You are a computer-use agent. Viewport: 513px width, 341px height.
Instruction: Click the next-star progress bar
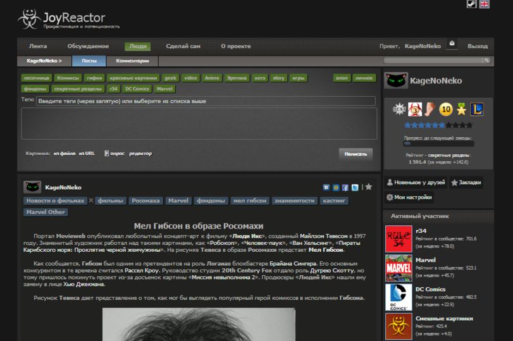click(438, 144)
